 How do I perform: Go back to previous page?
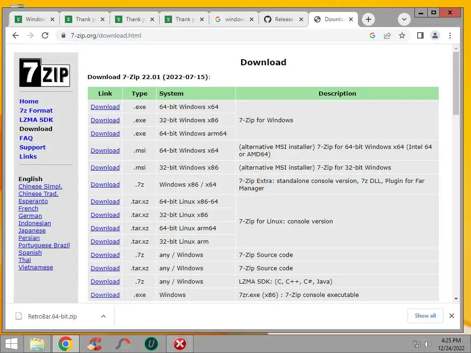coord(16,35)
